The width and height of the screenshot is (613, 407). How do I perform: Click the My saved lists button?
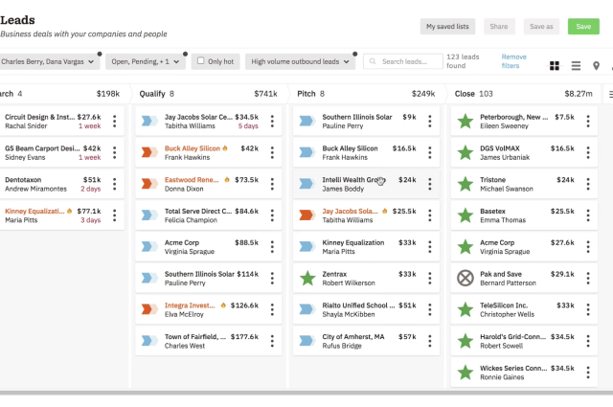[x=447, y=27]
